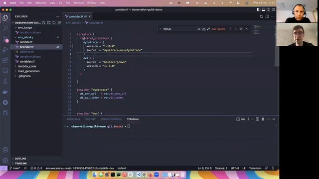The image size is (319, 179).
Task: Maximize the terminal panel size
Action: [269, 119]
